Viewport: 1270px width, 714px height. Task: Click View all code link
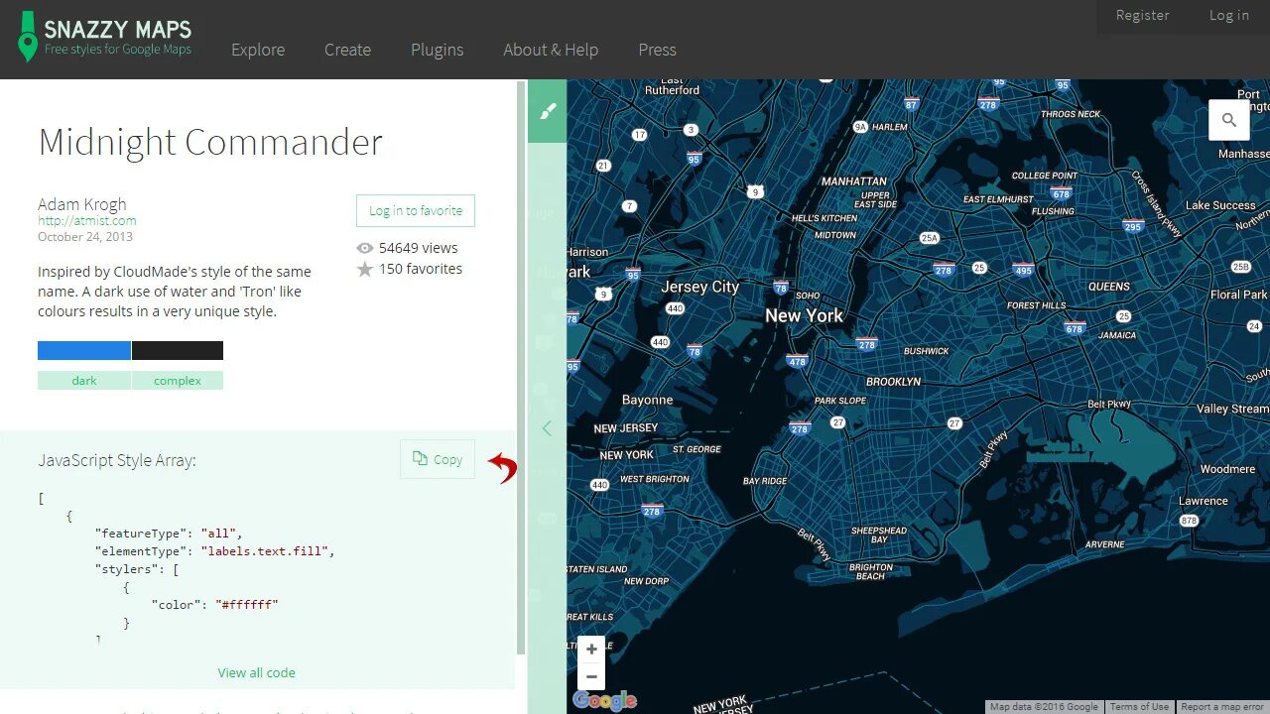pos(257,672)
